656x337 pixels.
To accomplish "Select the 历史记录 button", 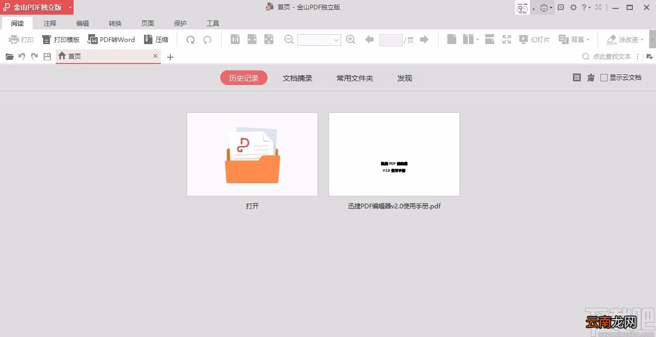I will (244, 78).
